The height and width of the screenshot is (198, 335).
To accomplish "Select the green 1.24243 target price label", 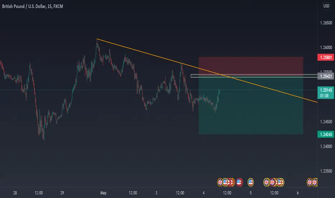I will (326, 134).
